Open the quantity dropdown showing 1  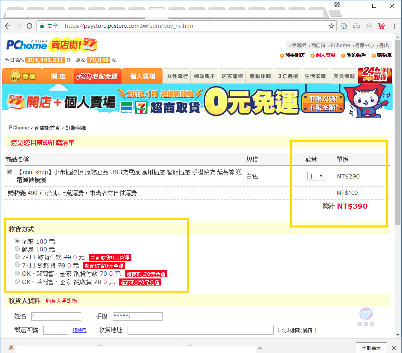(316, 176)
